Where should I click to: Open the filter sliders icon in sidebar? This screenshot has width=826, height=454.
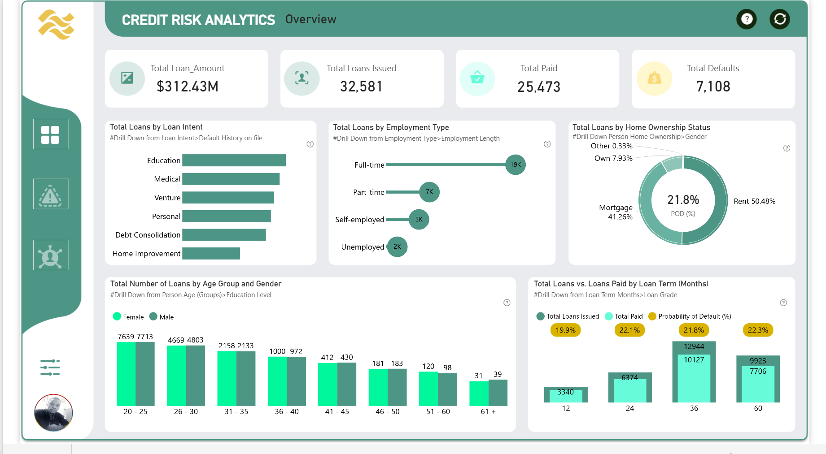point(50,368)
